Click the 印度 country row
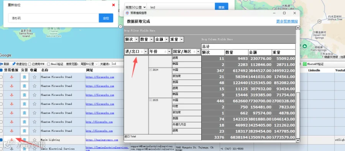345x151 pixels. click(187, 107)
